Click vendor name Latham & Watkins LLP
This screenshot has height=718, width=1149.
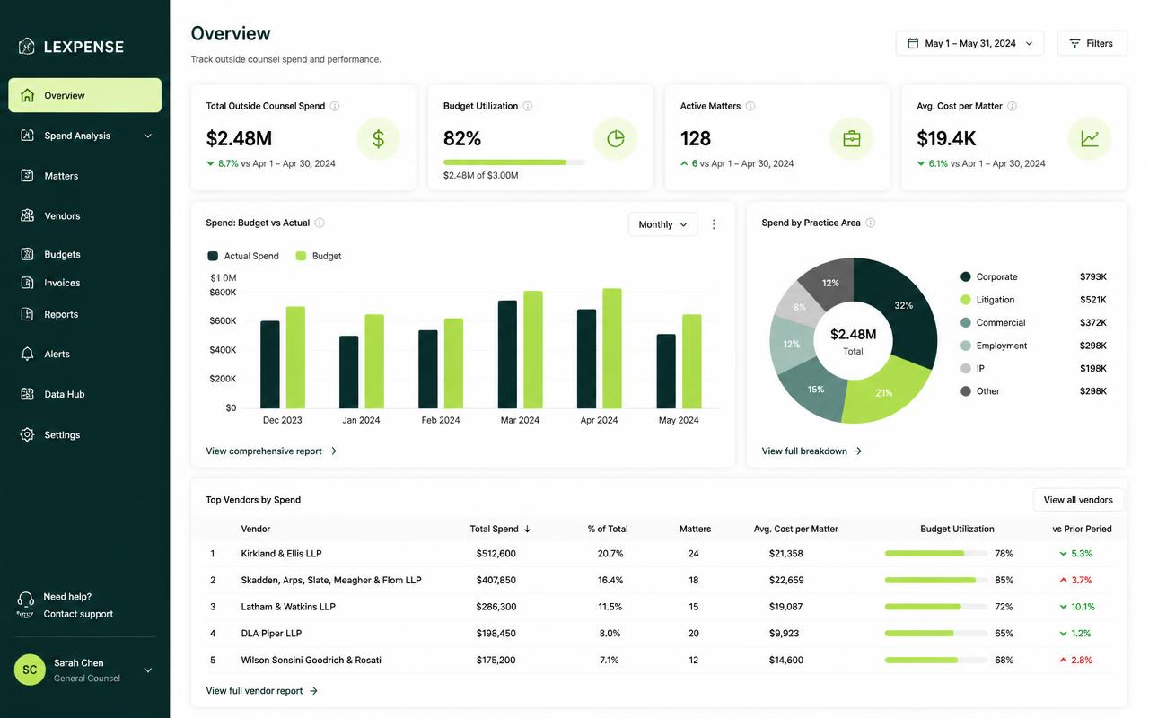coord(288,607)
